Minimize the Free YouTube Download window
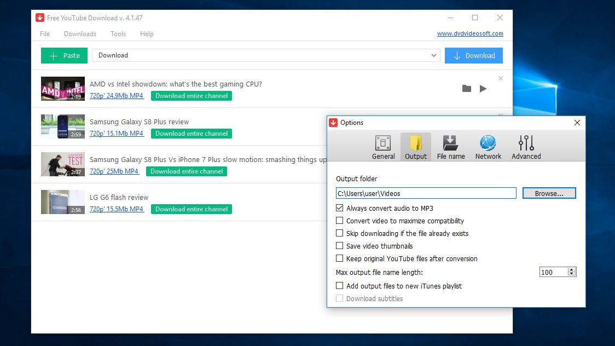Image resolution: width=615 pixels, height=346 pixels. point(450,18)
